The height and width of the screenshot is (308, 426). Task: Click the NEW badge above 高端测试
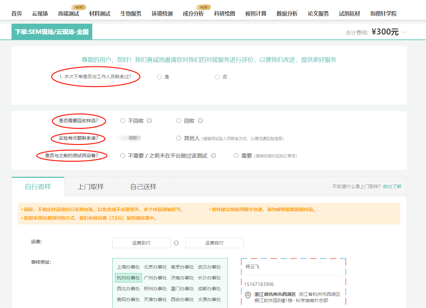coord(78,7)
